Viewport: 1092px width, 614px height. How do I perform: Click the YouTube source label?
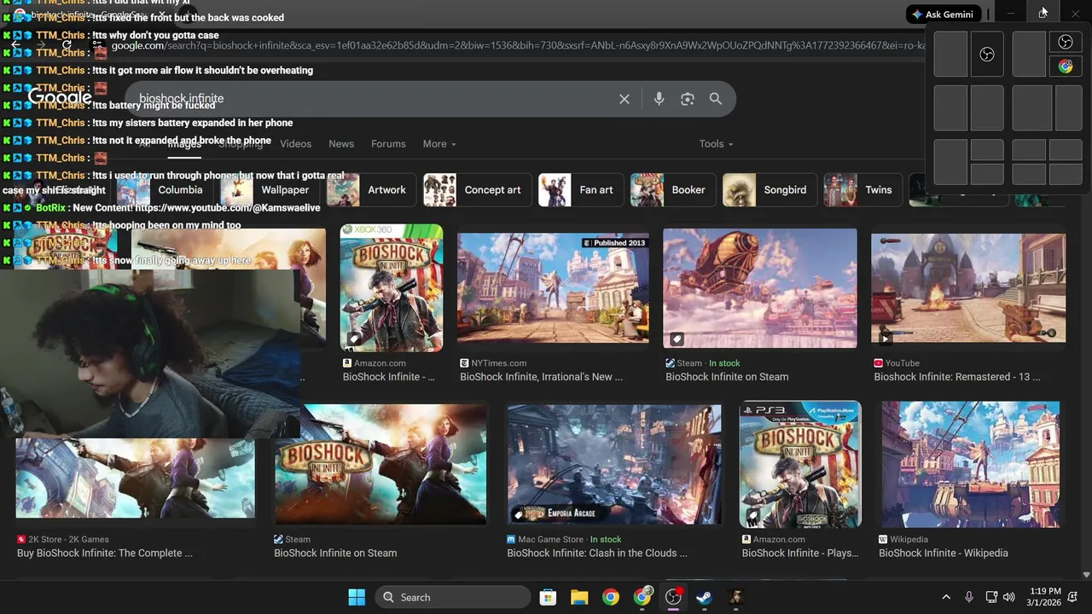tap(903, 363)
